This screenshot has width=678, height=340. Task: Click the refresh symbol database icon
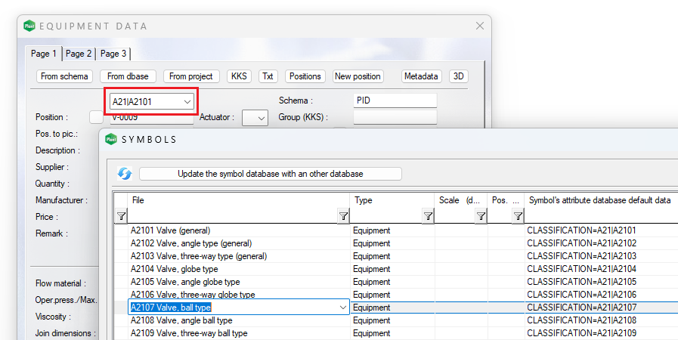(x=125, y=174)
